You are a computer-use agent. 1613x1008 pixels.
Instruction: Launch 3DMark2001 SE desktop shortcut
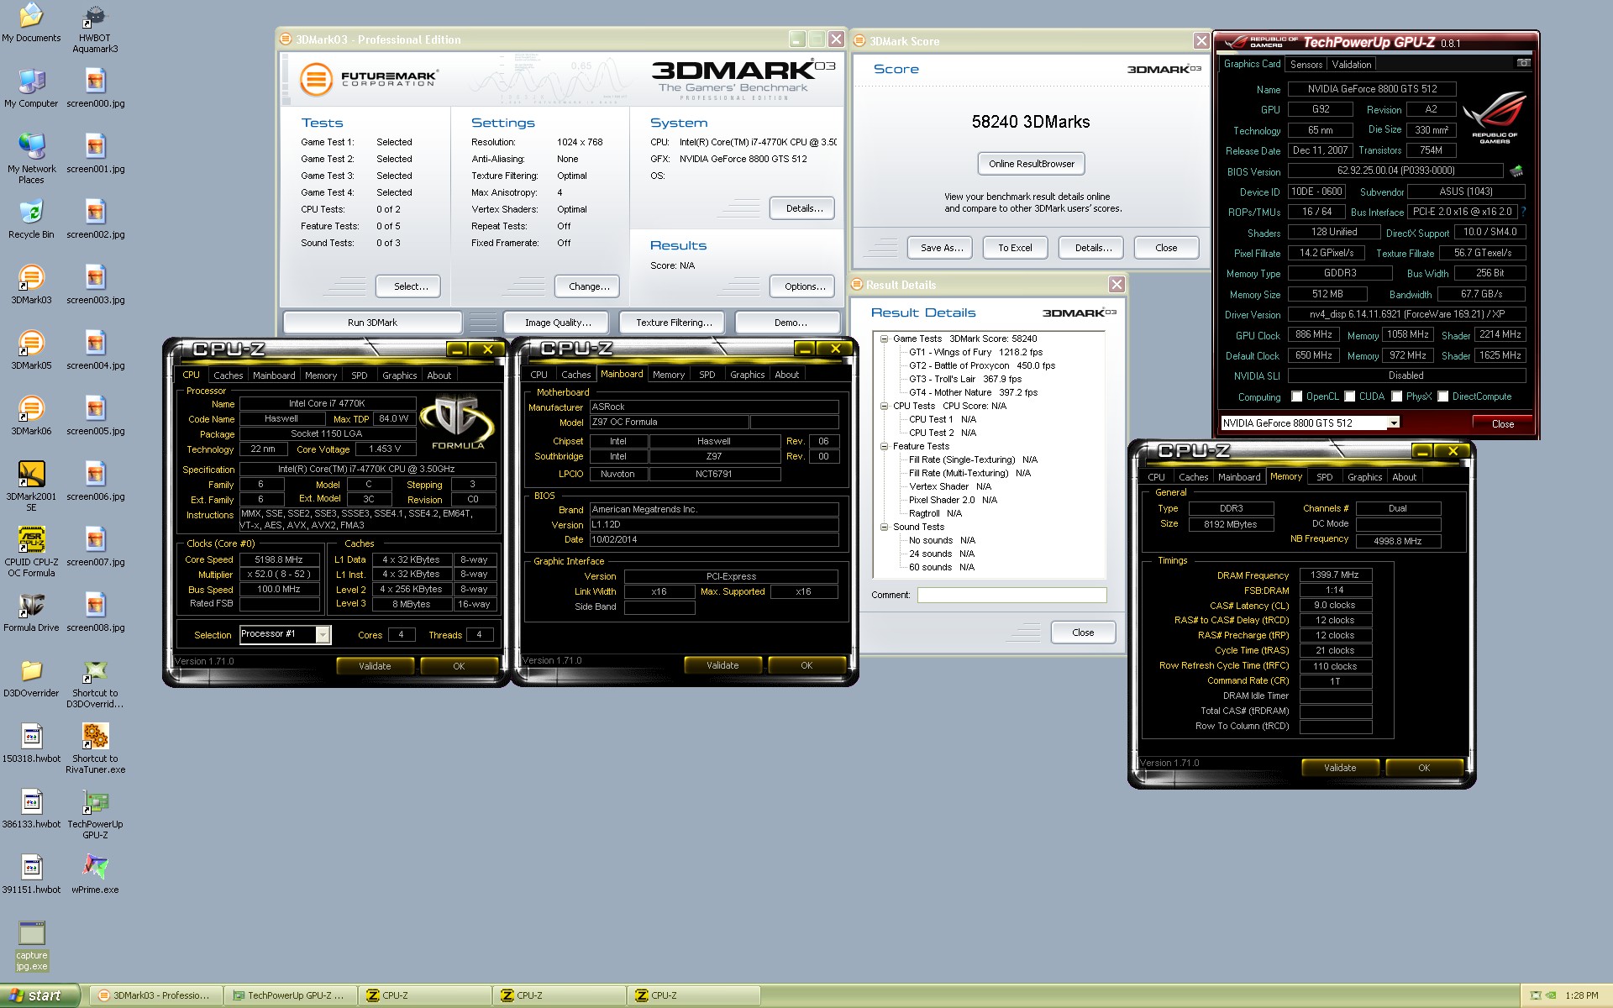(31, 486)
